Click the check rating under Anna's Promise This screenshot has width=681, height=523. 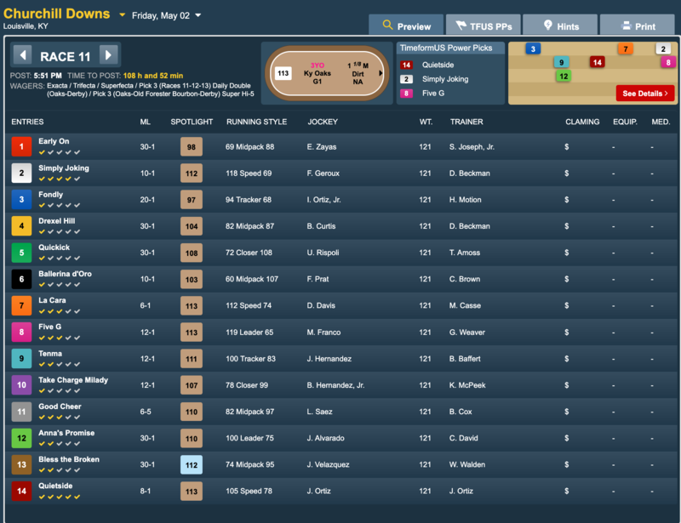click(x=60, y=444)
